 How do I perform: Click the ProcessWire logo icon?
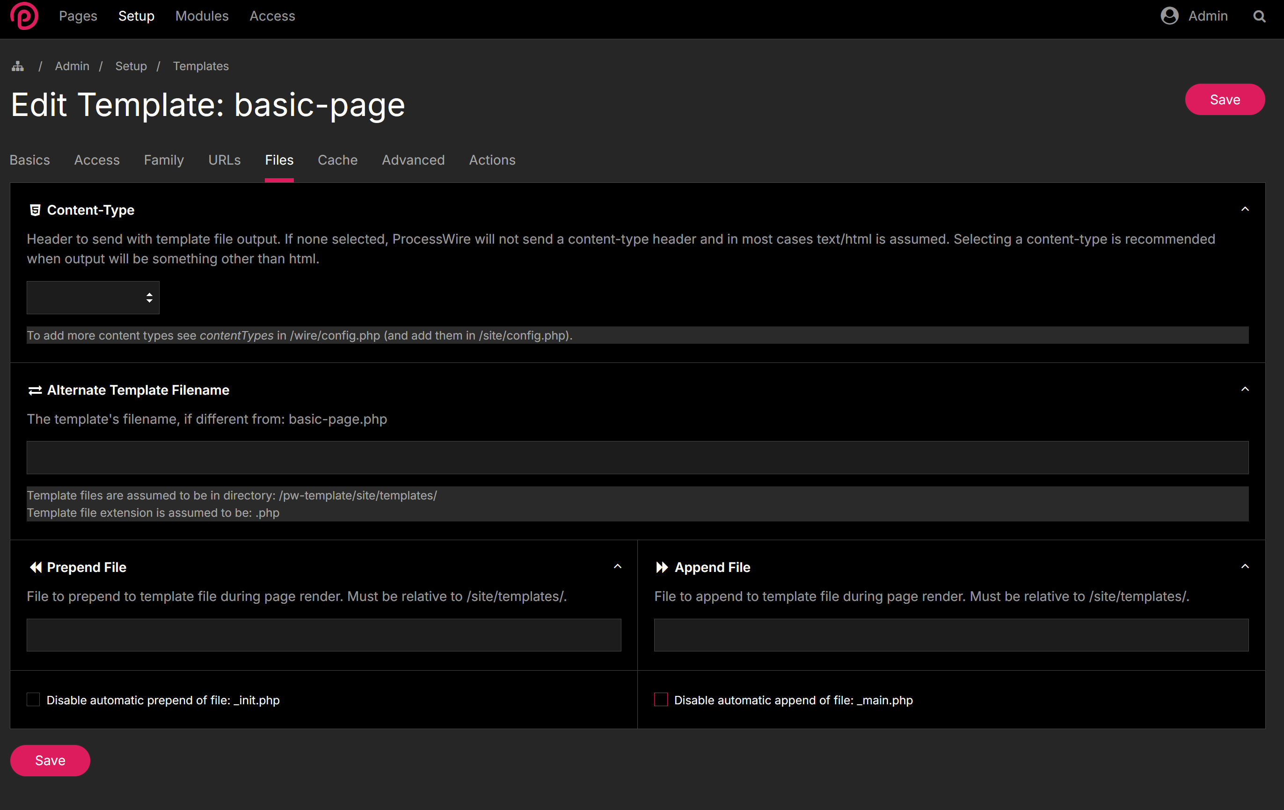click(24, 16)
